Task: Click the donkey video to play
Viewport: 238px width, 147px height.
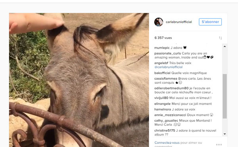Action: pos(79,80)
